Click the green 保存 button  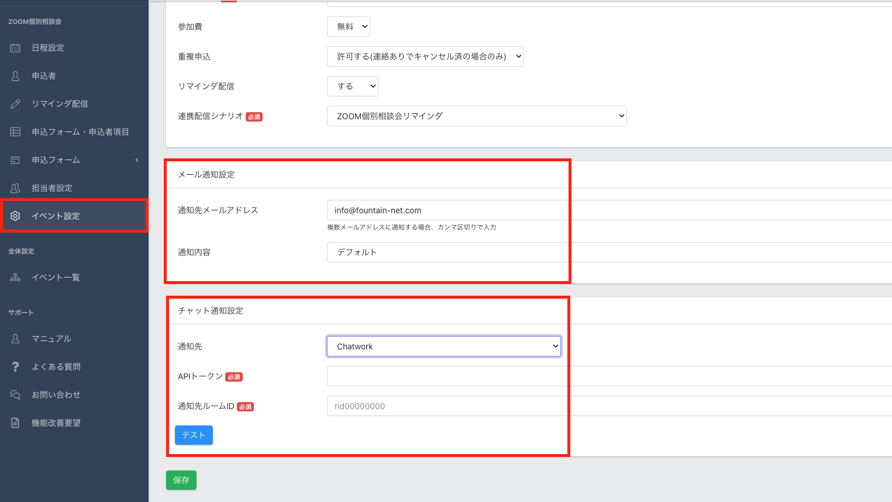(181, 480)
